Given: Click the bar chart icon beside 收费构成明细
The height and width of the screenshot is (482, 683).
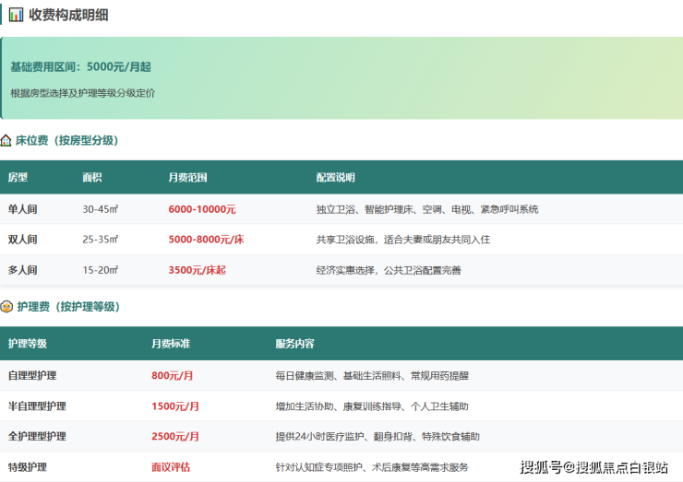Looking at the screenshot, I should pos(16,14).
